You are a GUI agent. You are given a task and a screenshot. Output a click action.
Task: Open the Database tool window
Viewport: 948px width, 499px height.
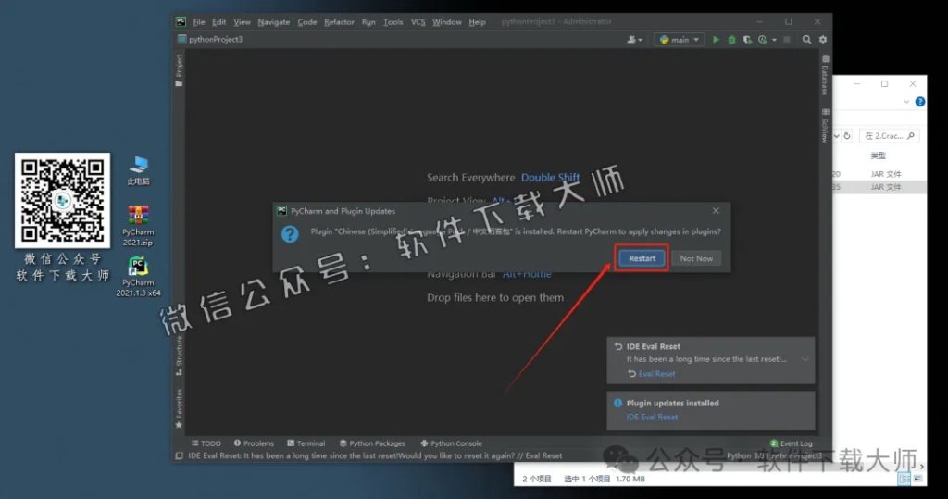(x=825, y=76)
